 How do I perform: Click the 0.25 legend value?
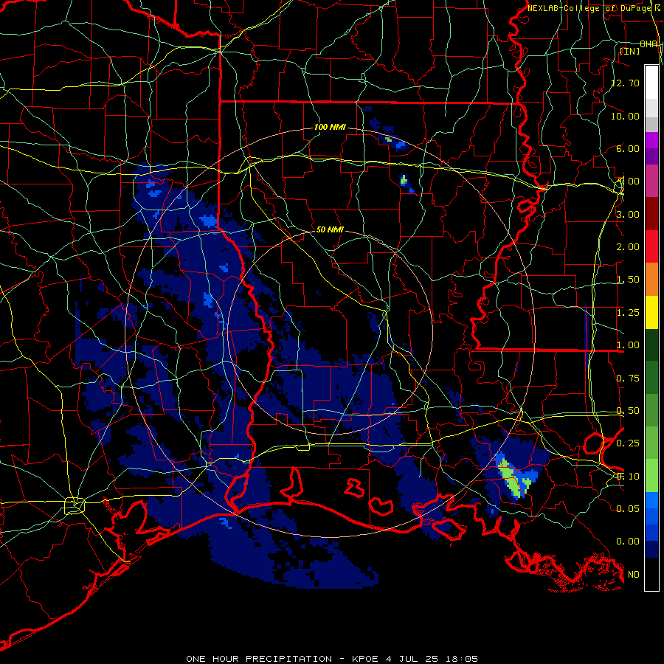tap(628, 443)
